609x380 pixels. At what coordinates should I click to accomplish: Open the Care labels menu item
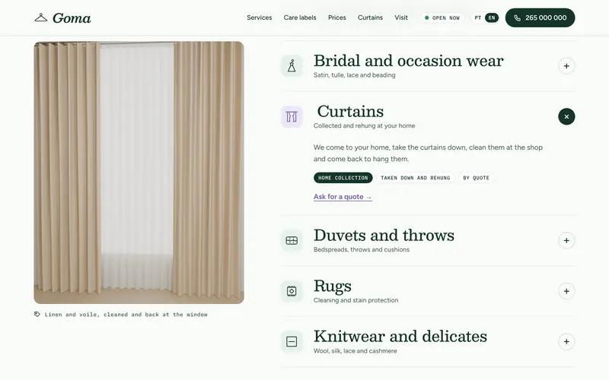pos(300,17)
